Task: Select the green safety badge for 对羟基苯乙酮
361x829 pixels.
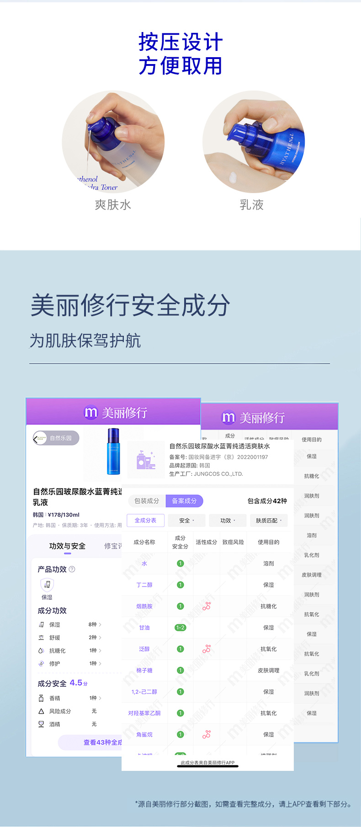Action: click(x=180, y=713)
